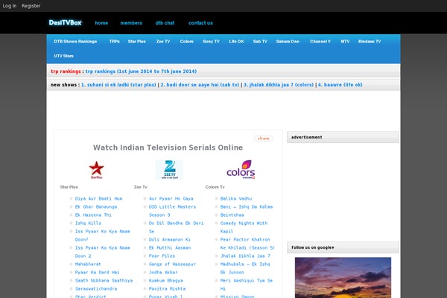Open Jodha Akbar show link
Screen dimensions: 447x298
tap(163, 273)
